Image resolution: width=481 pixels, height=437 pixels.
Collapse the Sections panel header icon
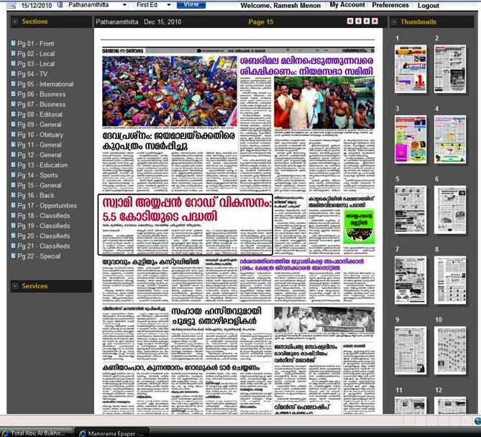pyautogui.click(x=14, y=22)
